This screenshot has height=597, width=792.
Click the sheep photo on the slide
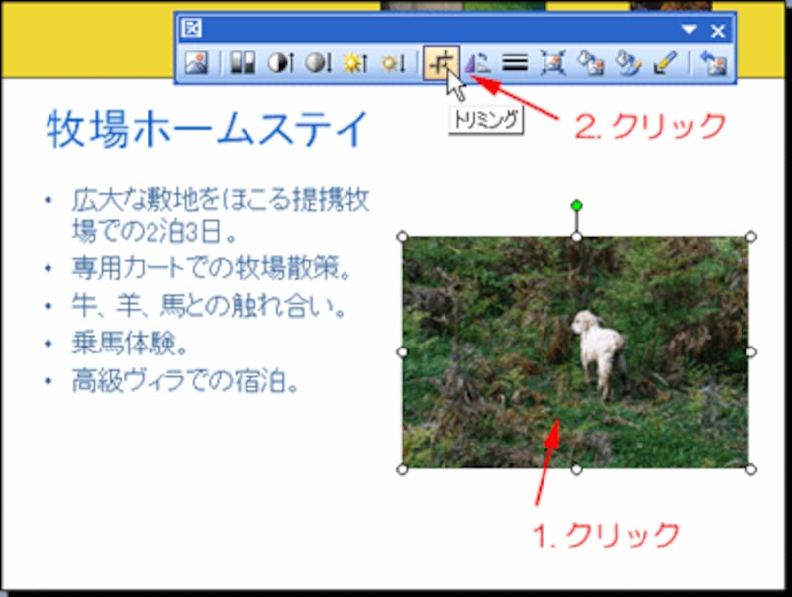(x=576, y=352)
